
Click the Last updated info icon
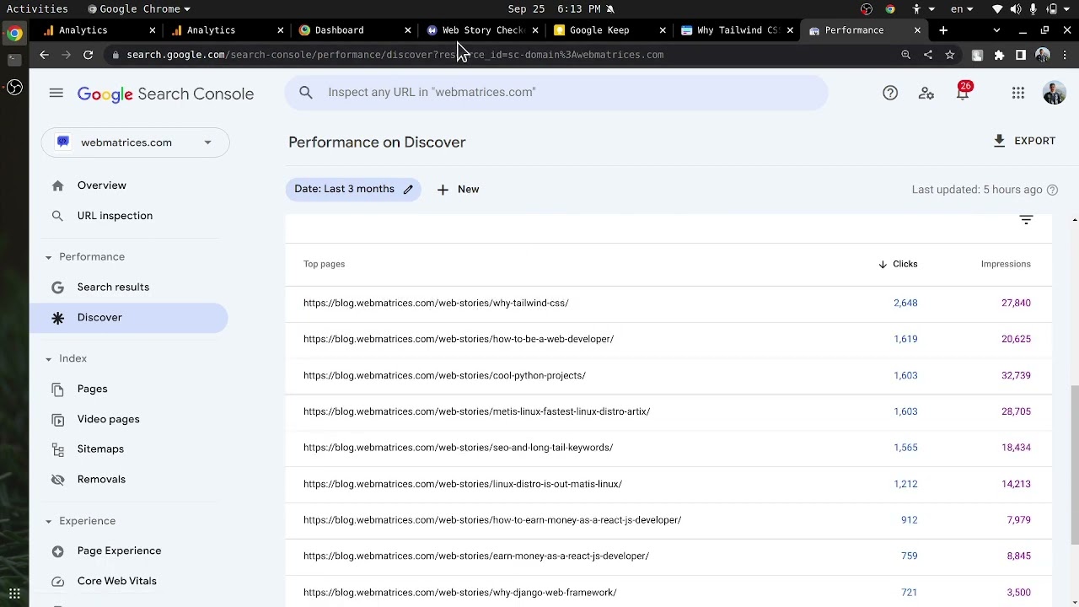[x=1052, y=190]
